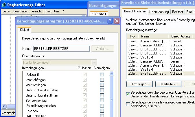Switch to the Besitzer tab
This screenshot has width=195, height=117.
point(177,12)
